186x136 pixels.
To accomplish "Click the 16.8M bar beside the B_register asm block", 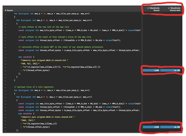I will pos(170,127).
